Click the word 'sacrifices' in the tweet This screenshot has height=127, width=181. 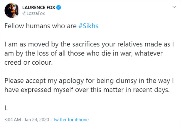coord(86,44)
